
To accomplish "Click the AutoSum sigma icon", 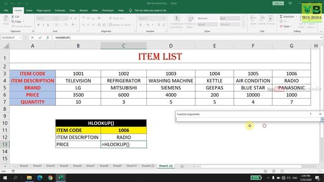I will pyautogui.click(x=281, y=17).
